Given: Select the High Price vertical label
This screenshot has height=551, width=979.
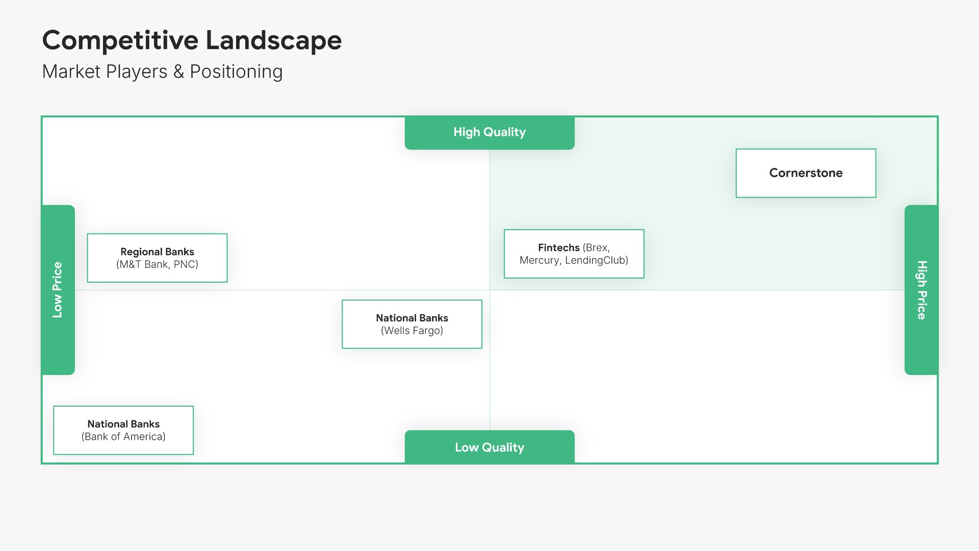Looking at the screenshot, I should (921, 290).
